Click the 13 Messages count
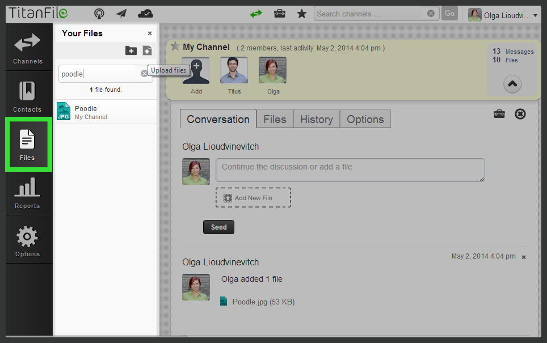The width and height of the screenshot is (547, 343). [x=513, y=51]
